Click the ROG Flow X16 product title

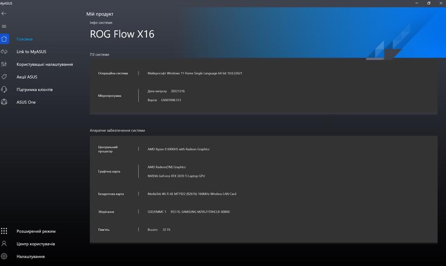(122, 34)
